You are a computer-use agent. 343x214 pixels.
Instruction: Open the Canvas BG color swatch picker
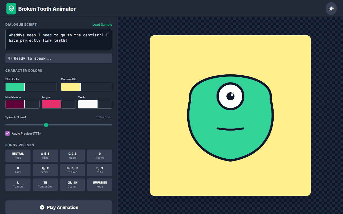pyautogui.click(x=71, y=87)
